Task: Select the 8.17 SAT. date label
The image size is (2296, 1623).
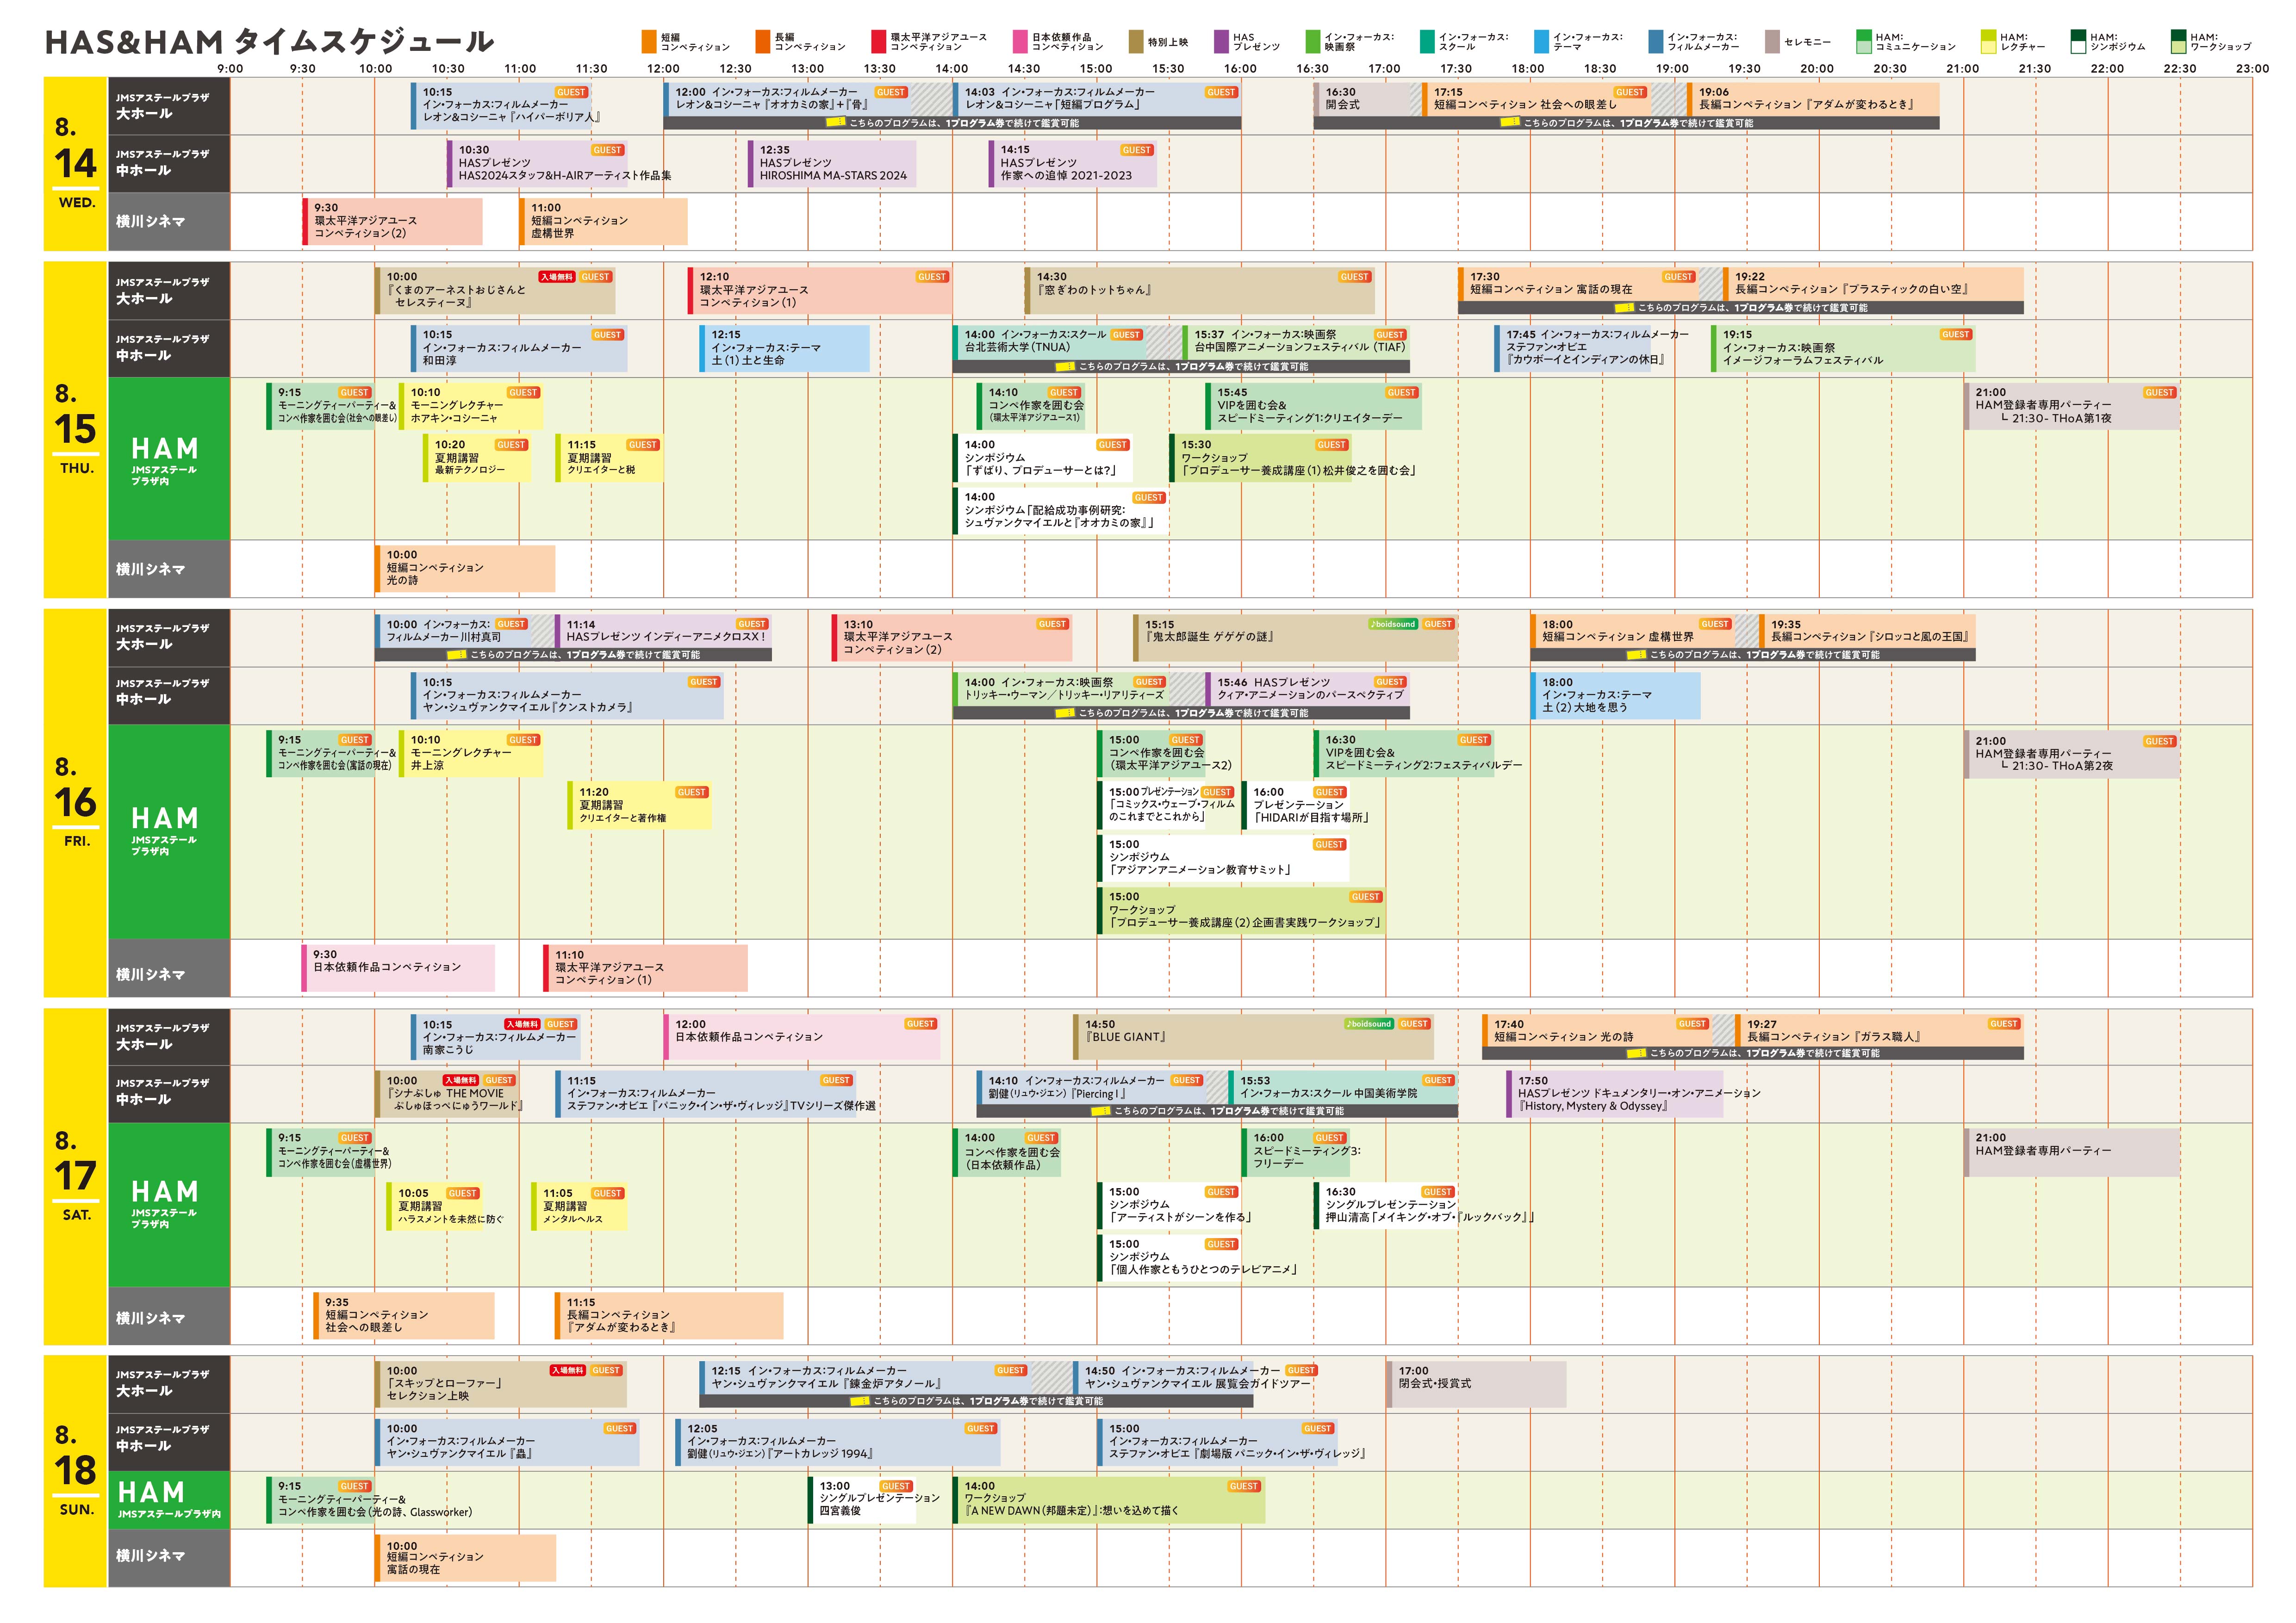Action: pos(76,1176)
